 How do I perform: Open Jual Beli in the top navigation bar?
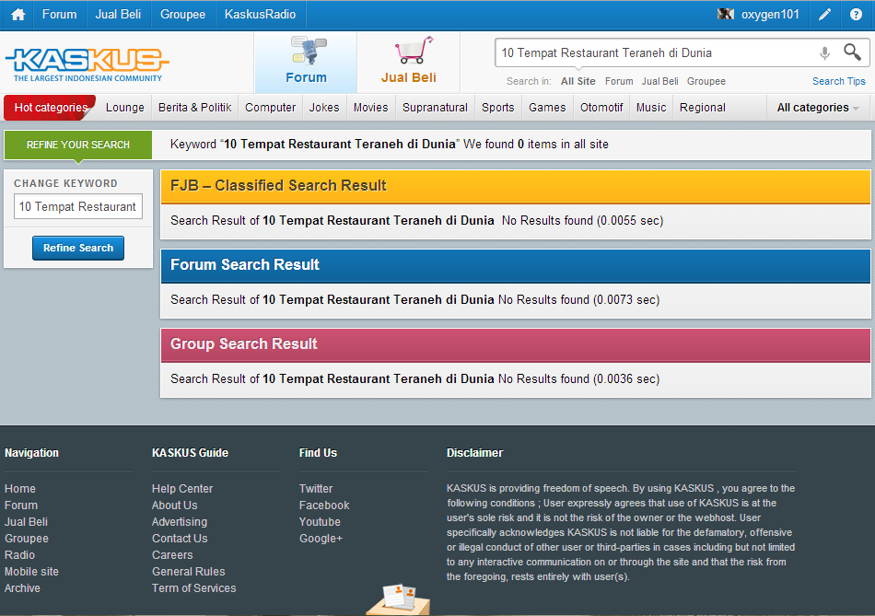[118, 15]
